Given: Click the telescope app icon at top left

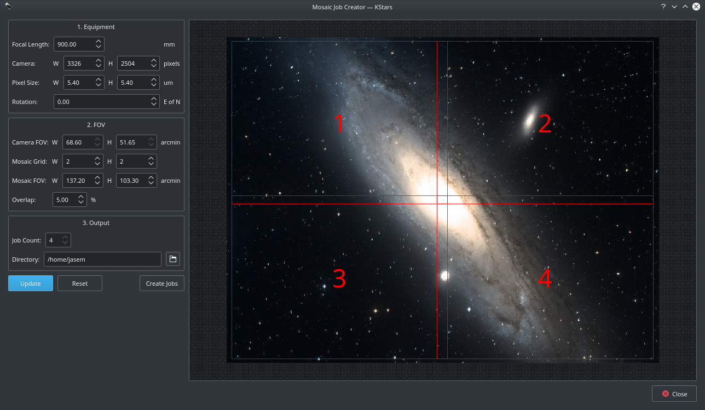Looking at the screenshot, I should [x=9, y=7].
